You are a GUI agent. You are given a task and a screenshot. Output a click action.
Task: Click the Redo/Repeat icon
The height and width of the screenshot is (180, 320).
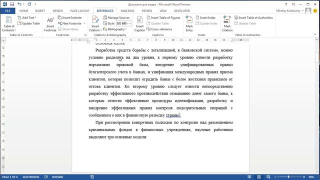29,4
